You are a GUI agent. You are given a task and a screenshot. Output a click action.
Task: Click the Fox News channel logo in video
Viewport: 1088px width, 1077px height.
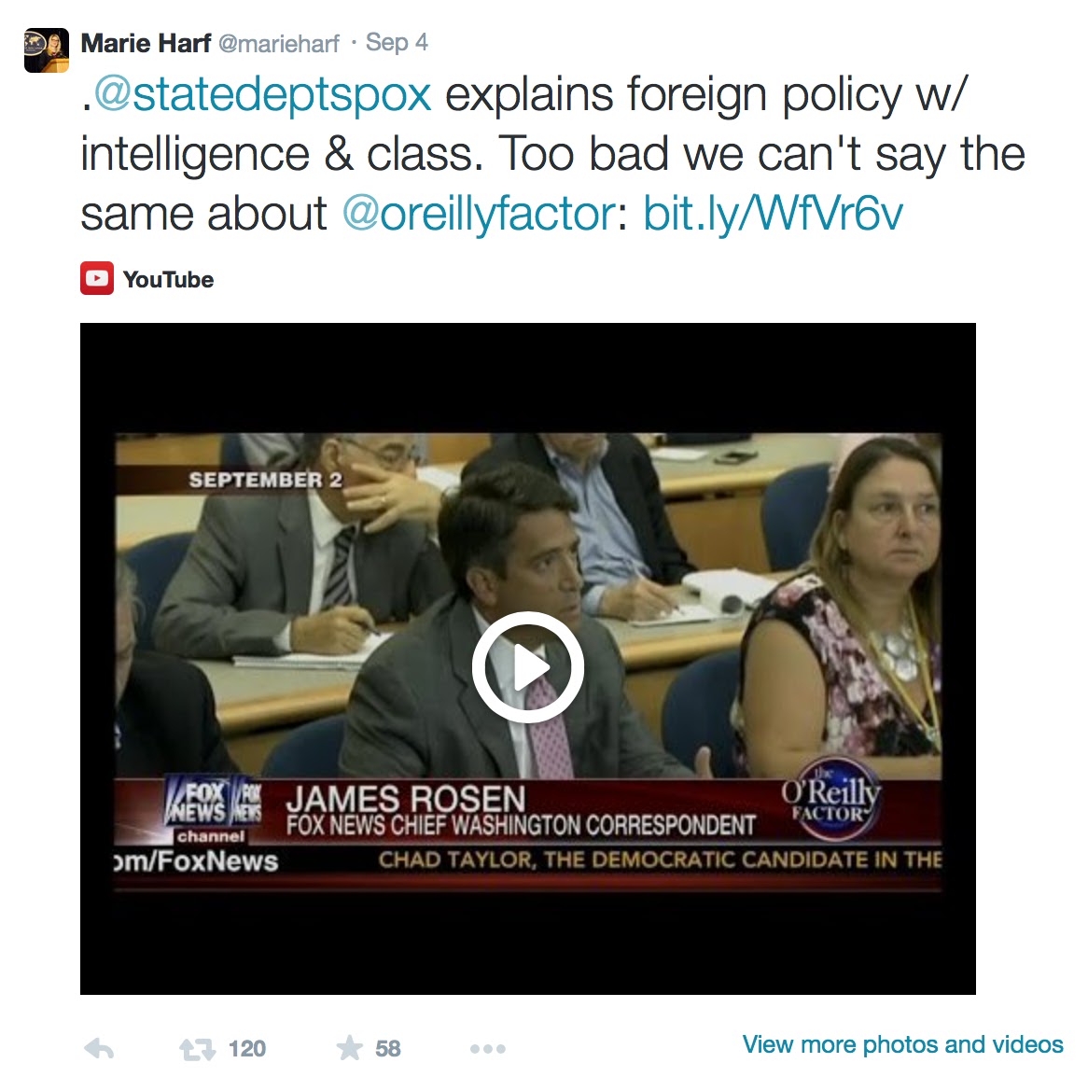(x=212, y=808)
